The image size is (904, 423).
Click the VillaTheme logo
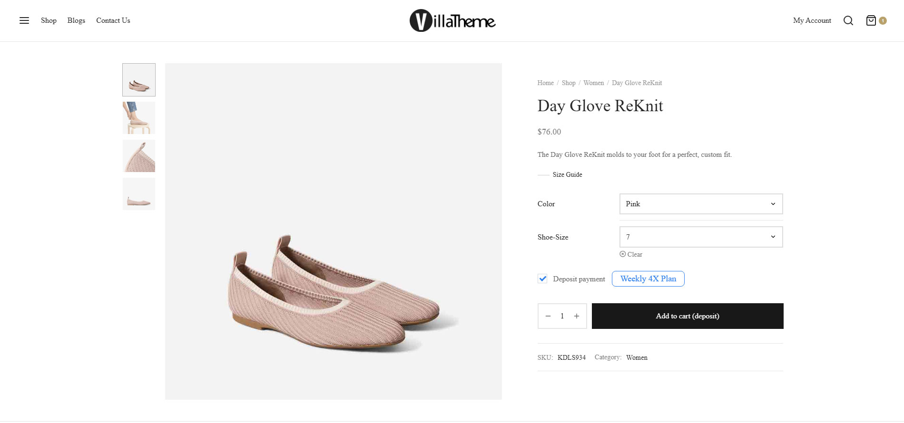click(x=452, y=21)
